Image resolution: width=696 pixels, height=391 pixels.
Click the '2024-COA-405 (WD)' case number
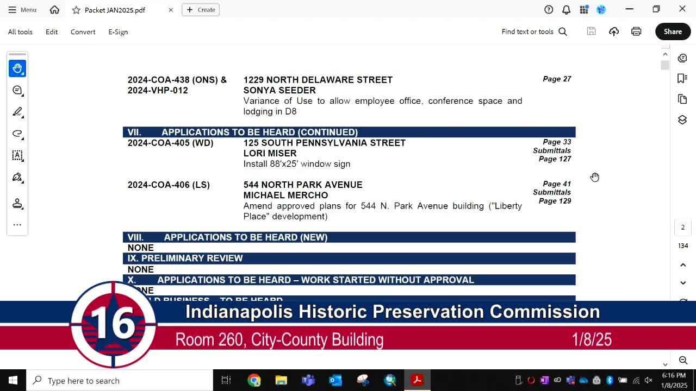(x=170, y=143)
